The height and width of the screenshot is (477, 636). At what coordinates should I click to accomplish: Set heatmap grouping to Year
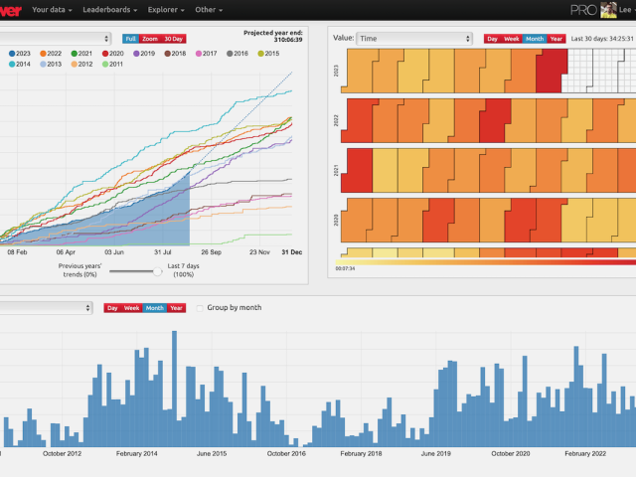556,39
